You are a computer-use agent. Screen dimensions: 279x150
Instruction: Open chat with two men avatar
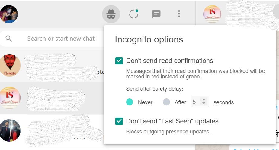pyautogui.click(x=52, y=130)
